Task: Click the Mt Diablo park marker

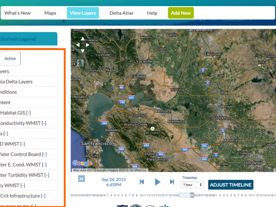Action: point(152,129)
